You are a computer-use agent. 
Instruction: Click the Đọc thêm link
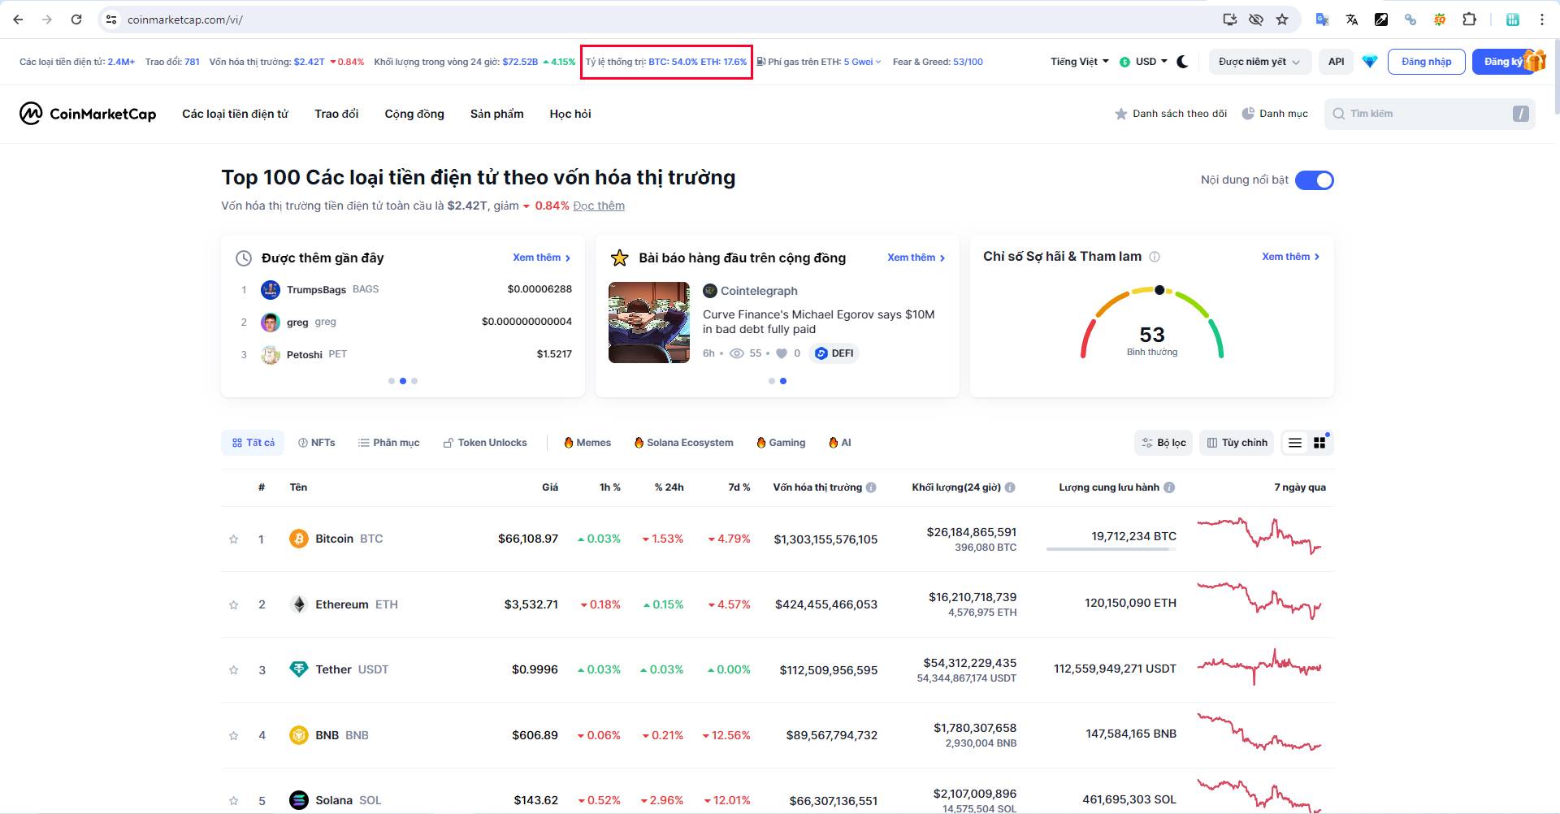pyautogui.click(x=599, y=206)
